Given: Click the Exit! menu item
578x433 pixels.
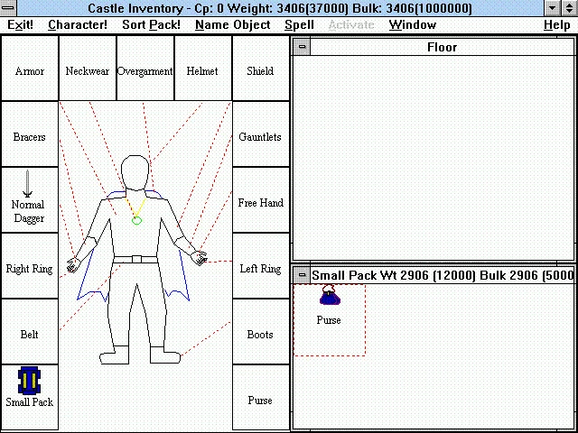Looking at the screenshot, I should [20, 25].
